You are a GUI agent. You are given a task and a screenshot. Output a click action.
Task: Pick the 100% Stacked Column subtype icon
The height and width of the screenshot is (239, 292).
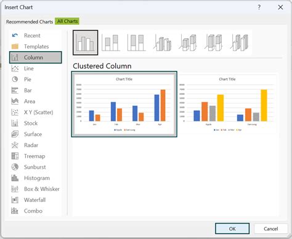click(x=136, y=43)
